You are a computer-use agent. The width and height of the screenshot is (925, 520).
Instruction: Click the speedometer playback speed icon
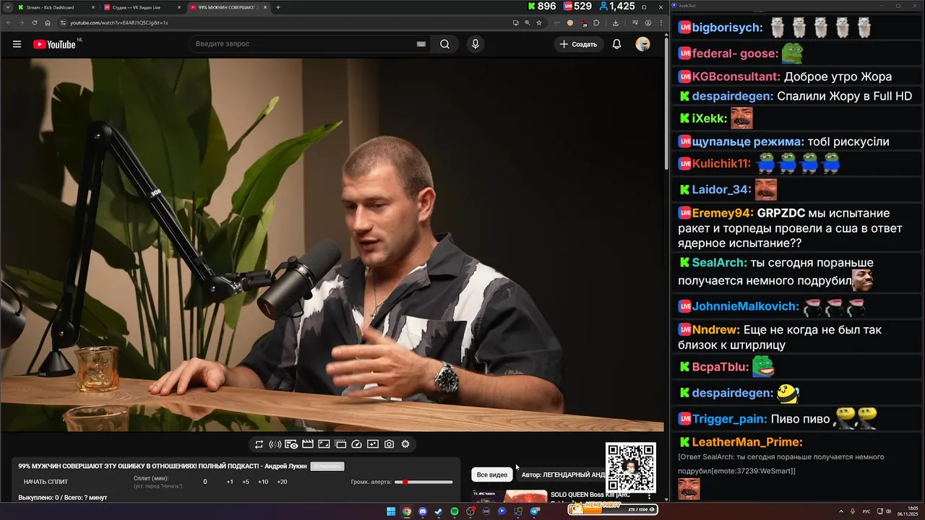(x=356, y=444)
